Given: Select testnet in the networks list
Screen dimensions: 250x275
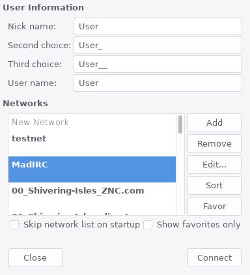Looking at the screenshot, I should coord(92,143).
